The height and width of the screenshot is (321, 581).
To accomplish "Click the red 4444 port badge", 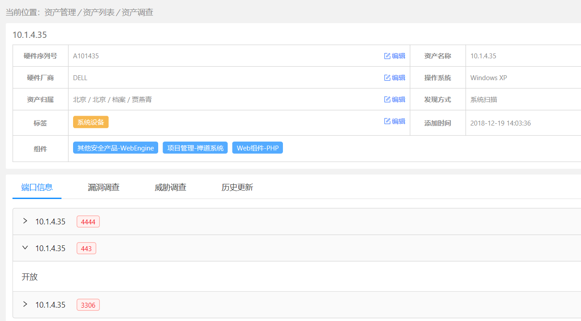I will pos(88,222).
